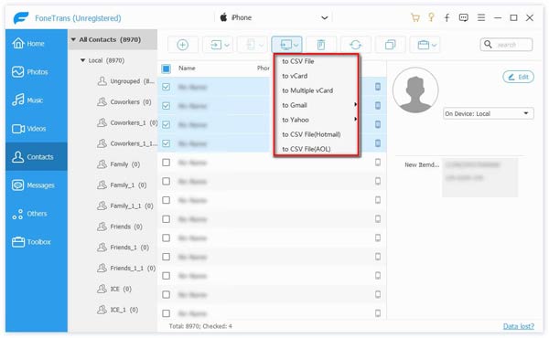
Task: Click the magnifier search icon
Action: [488, 45]
